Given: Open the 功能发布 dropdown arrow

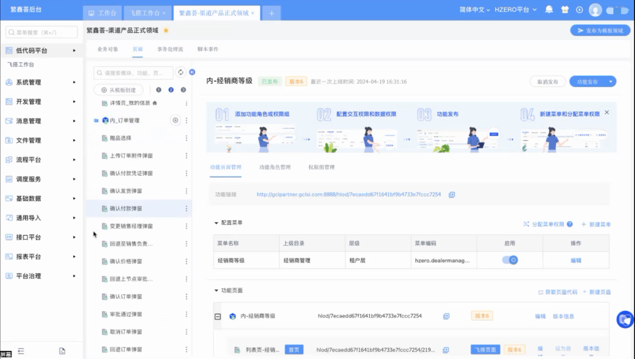Looking at the screenshot, I should coord(611,82).
